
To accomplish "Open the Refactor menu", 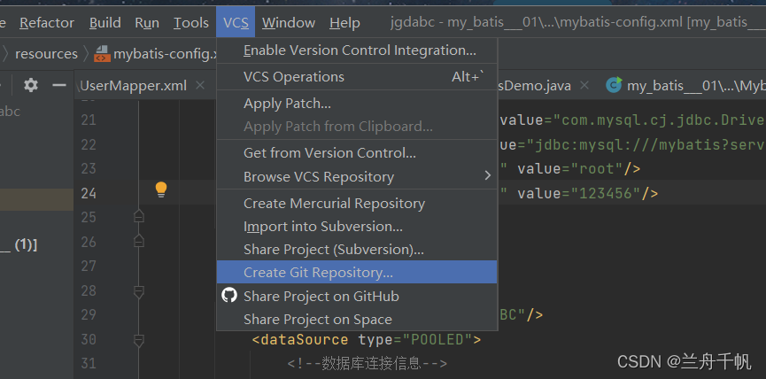I will point(47,22).
